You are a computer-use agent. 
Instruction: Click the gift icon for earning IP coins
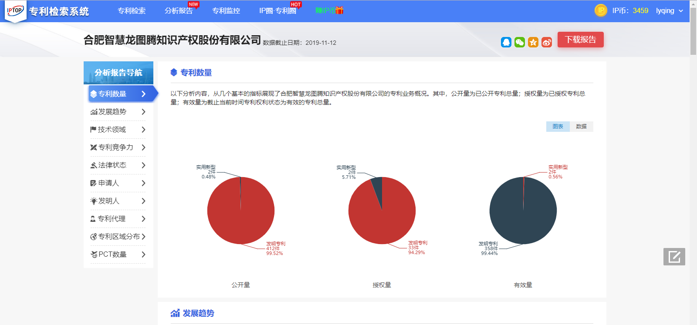pyautogui.click(x=339, y=10)
